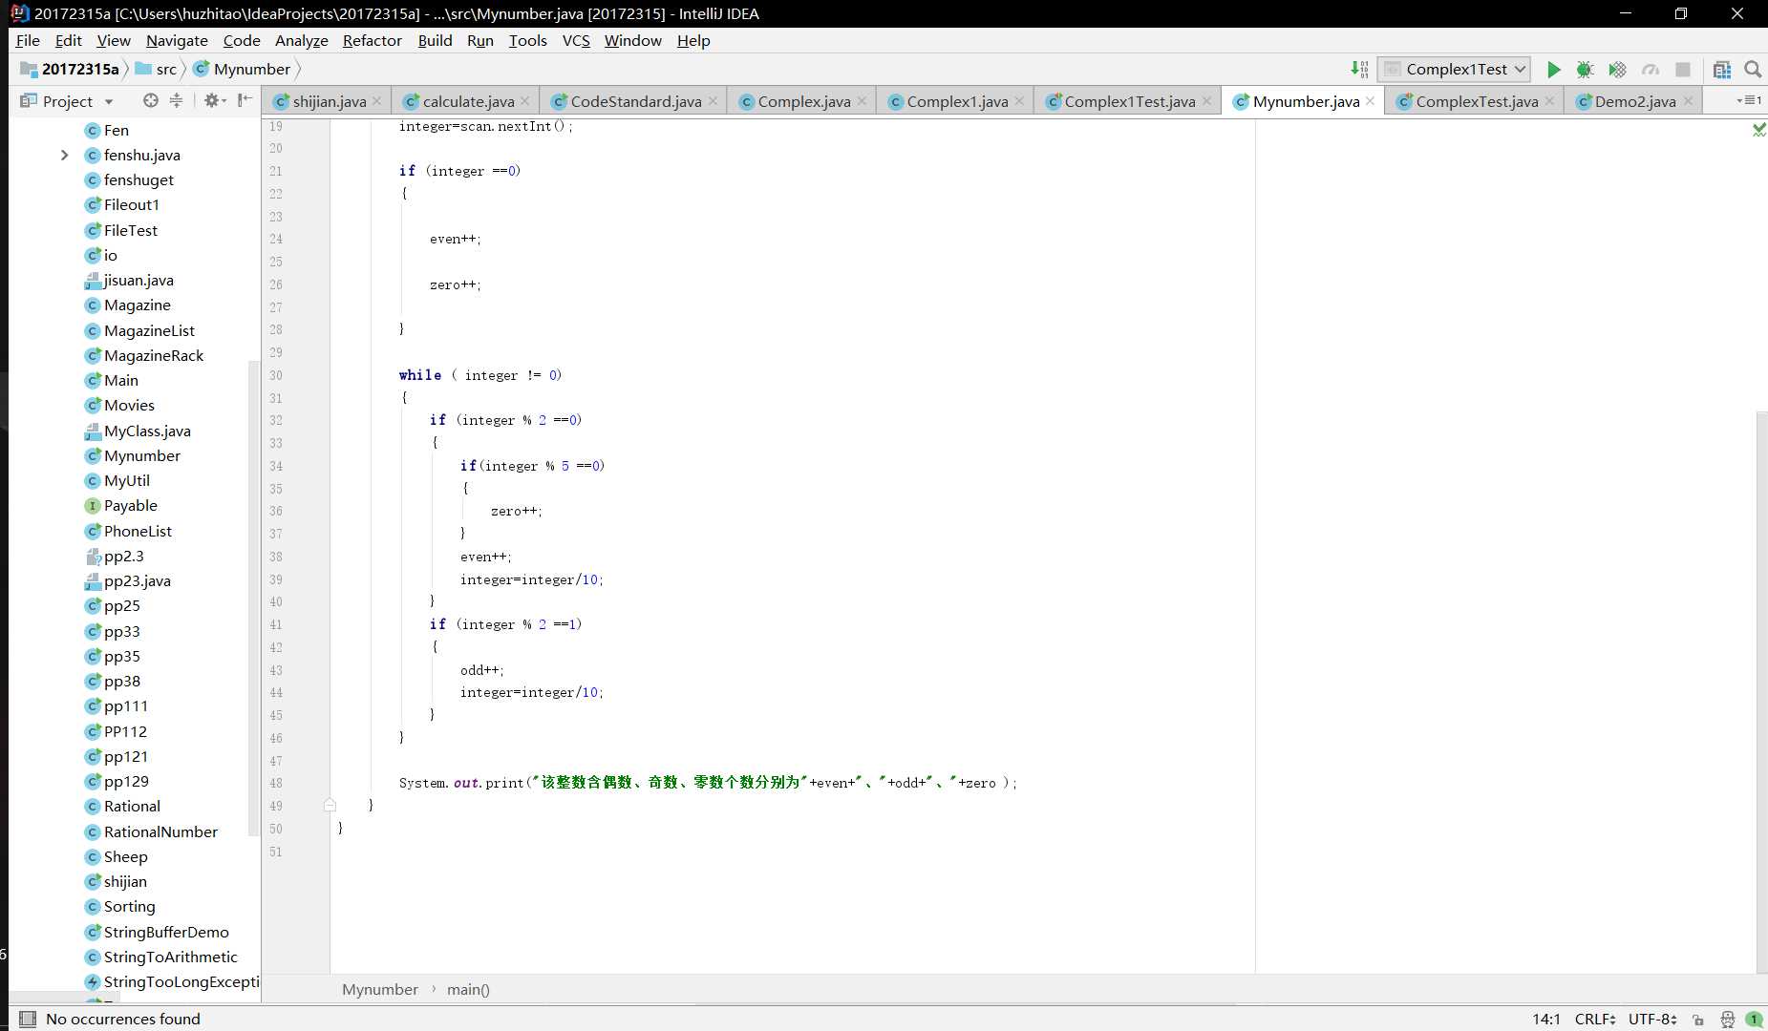This screenshot has width=1768, height=1031.
Task: Open the VCS menu
Action: pyautogui.click(x=576, y=40)
